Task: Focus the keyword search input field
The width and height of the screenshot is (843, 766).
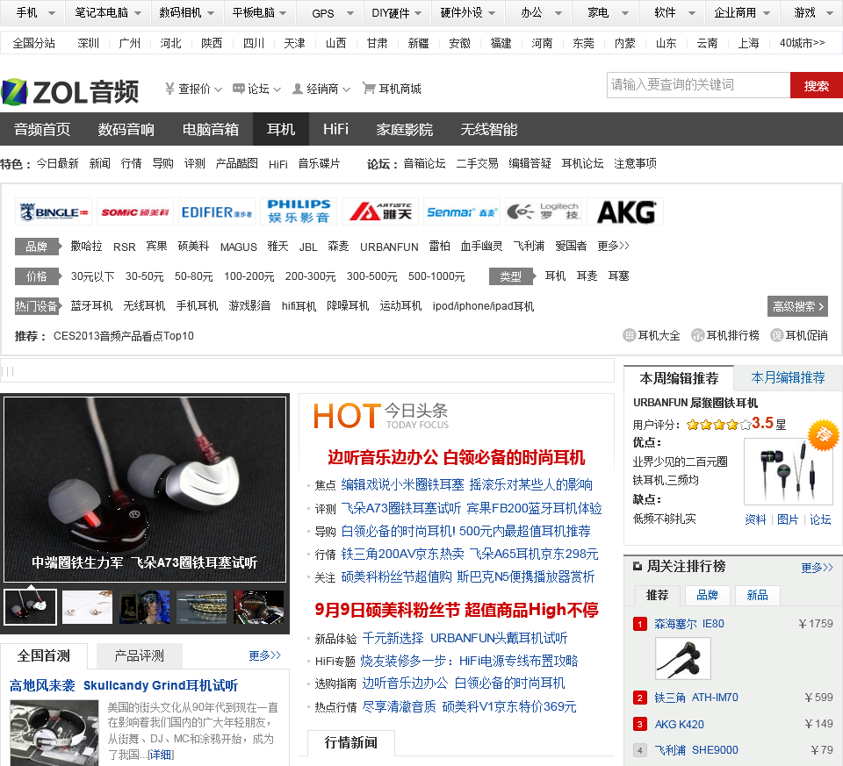Action: pos(698,85)
